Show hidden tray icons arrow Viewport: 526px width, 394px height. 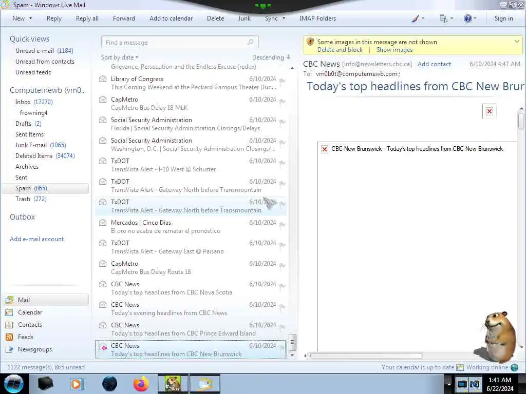(x=448, y=384)
